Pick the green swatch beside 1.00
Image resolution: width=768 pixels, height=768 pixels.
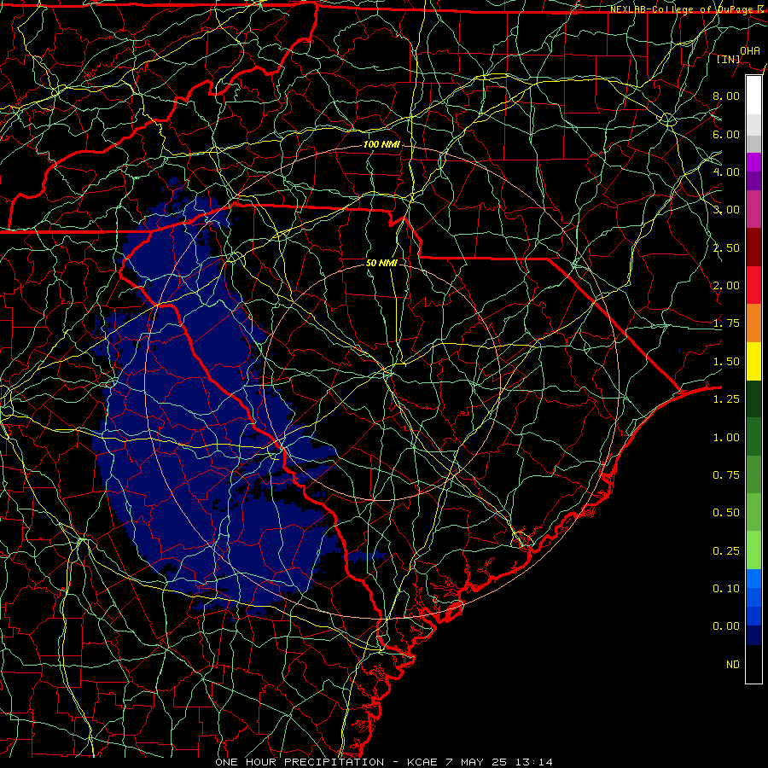tap(753, 437)
